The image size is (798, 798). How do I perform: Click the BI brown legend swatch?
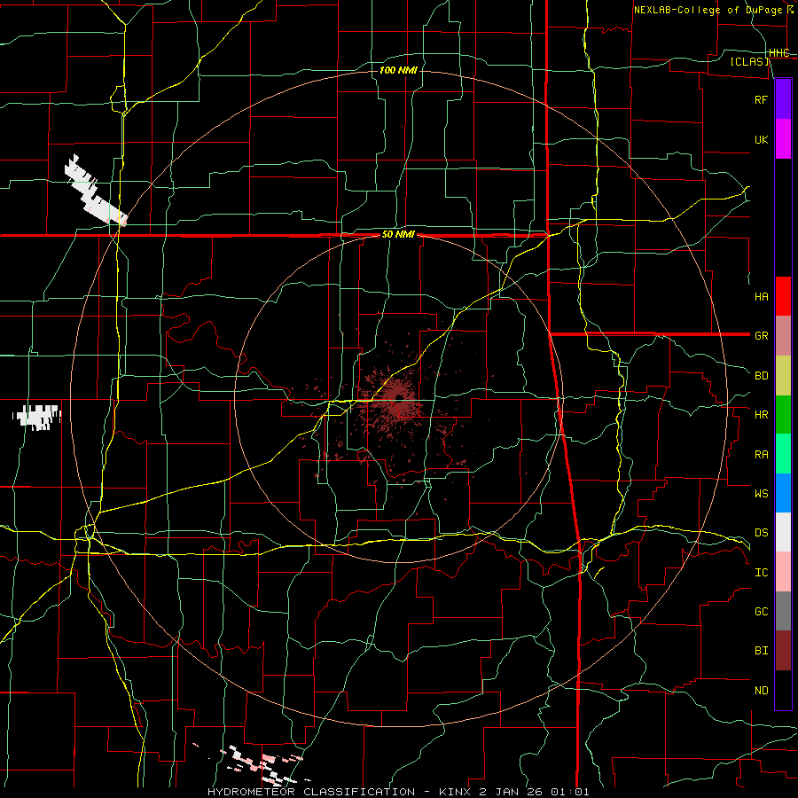tap(783, 651)
